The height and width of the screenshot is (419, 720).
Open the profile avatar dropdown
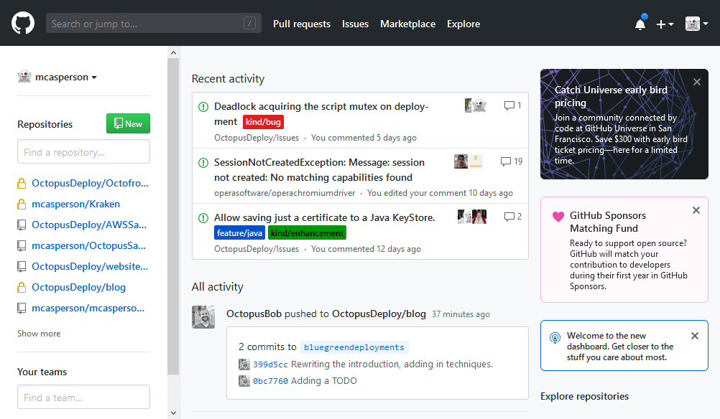click(x=694, y=23)
